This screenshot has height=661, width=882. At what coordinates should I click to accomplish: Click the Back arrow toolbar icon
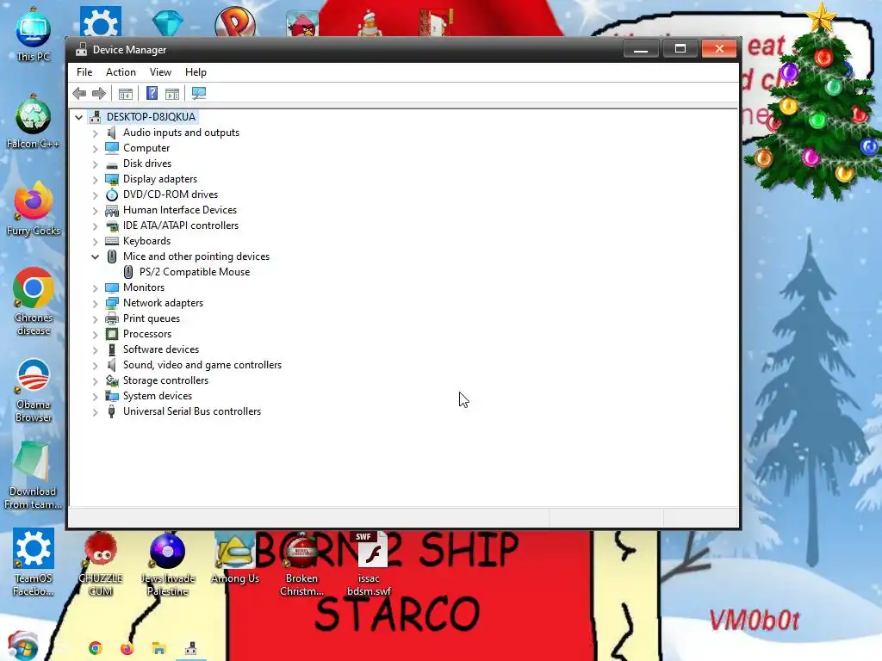79,93
